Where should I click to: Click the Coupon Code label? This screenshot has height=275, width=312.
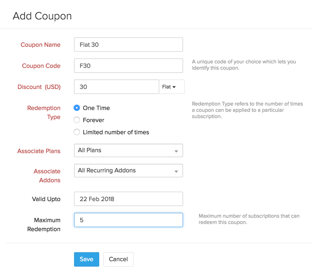[x=41, y=66]
